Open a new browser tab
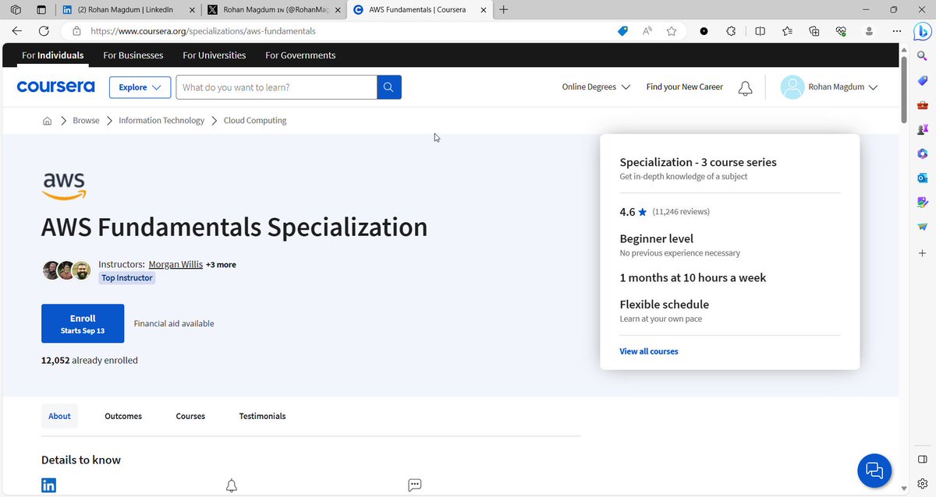 click(504, 9)
